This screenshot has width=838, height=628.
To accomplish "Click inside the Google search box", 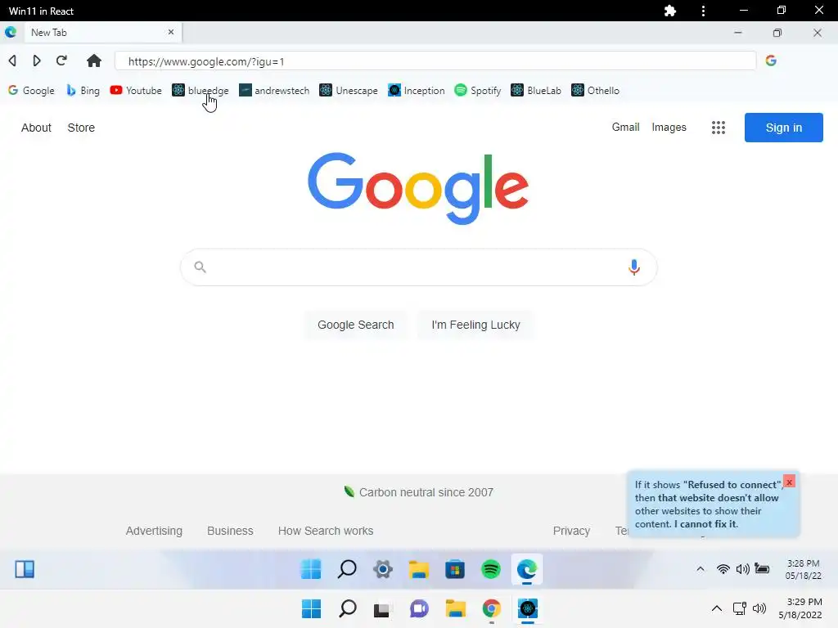I will (418, 267).
